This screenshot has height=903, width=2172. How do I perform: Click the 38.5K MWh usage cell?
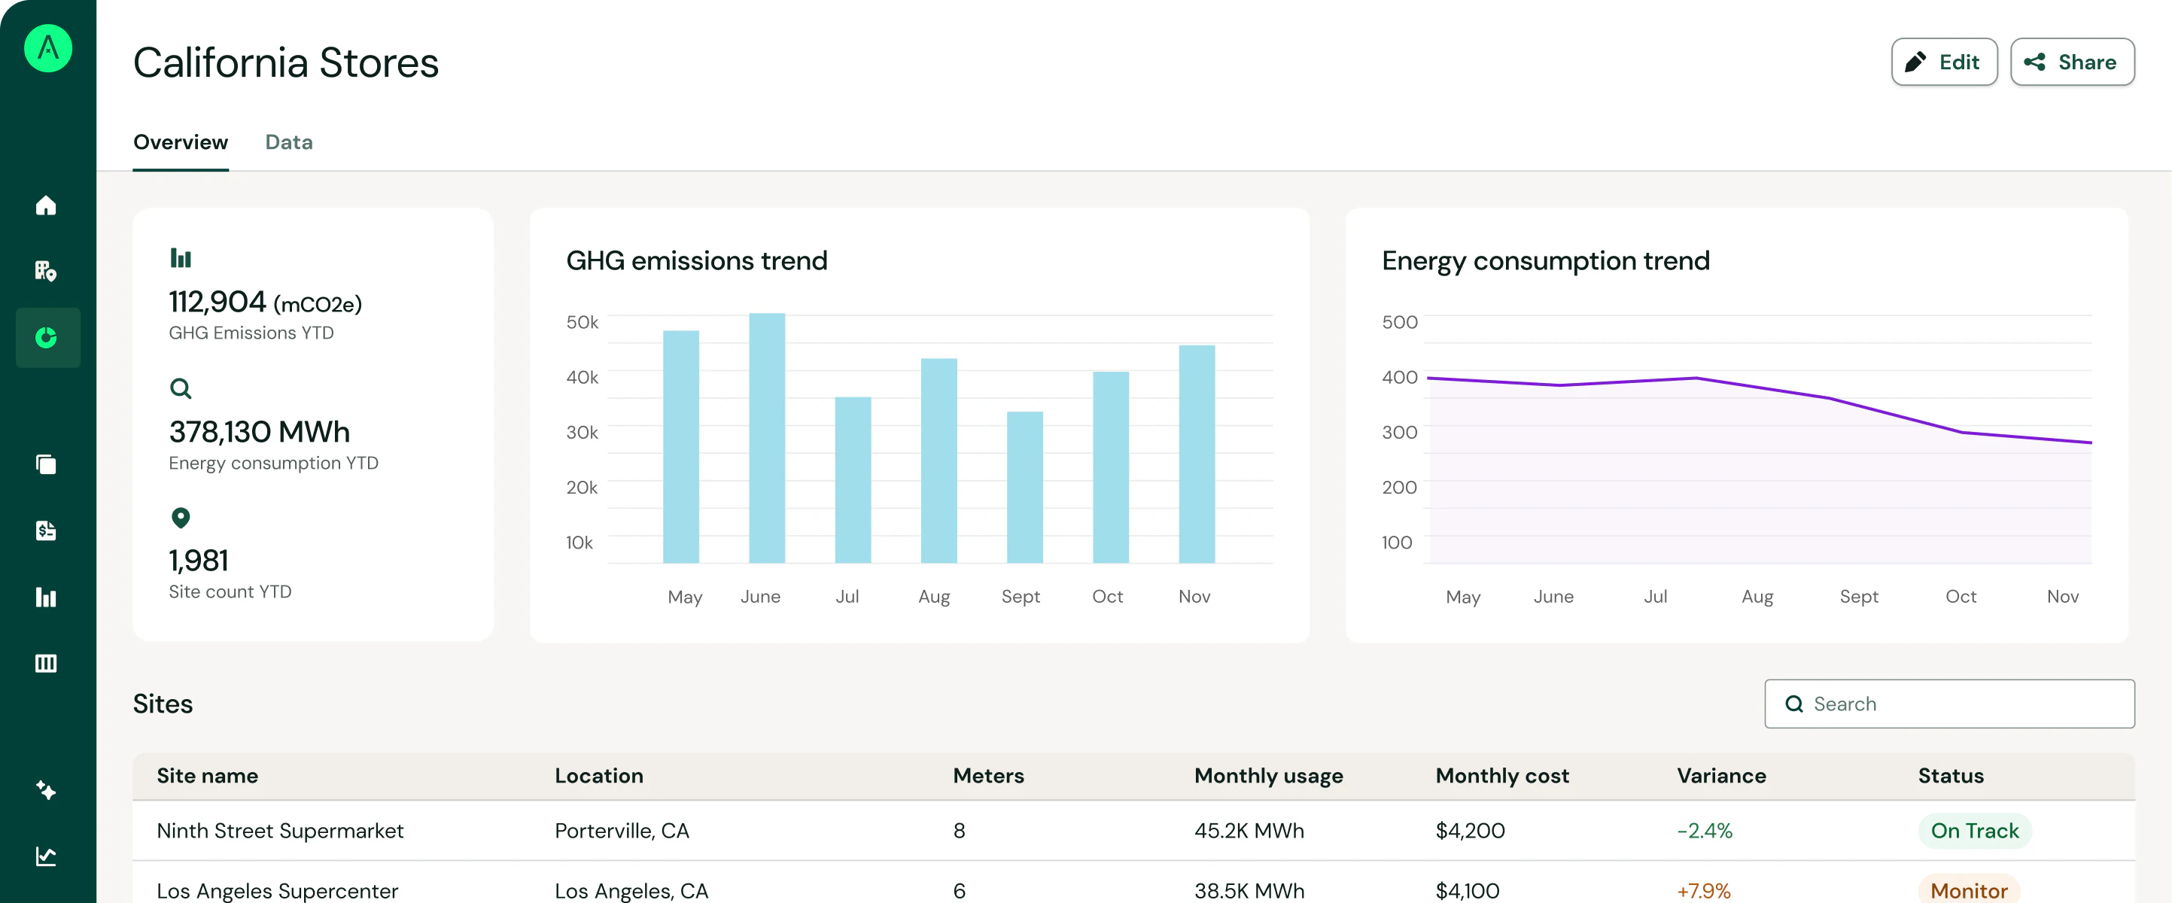tap(1249, 890)
